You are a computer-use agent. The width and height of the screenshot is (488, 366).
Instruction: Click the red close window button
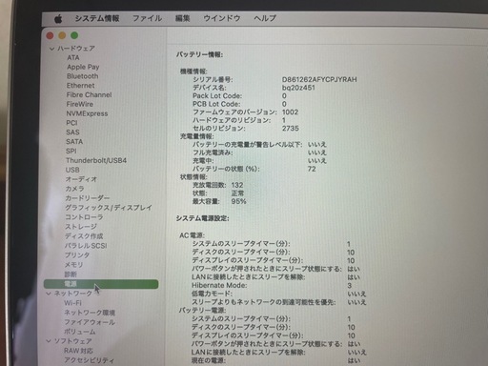click(50, 35)
